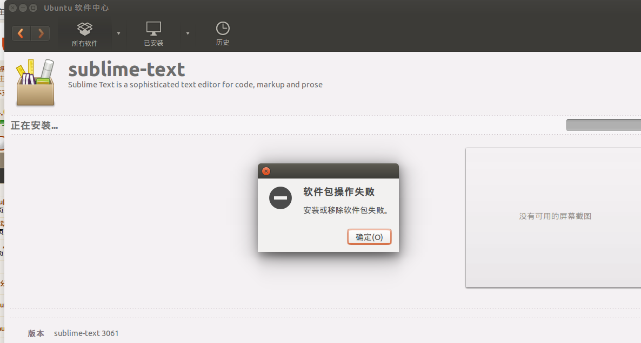The image size is (641, 343).
Task: Go back with the left arrow button
Action: [21, 33]
